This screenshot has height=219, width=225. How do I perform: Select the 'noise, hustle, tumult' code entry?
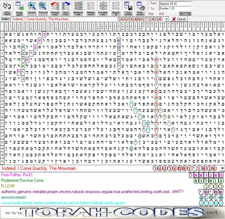click(x=63, y=203)
